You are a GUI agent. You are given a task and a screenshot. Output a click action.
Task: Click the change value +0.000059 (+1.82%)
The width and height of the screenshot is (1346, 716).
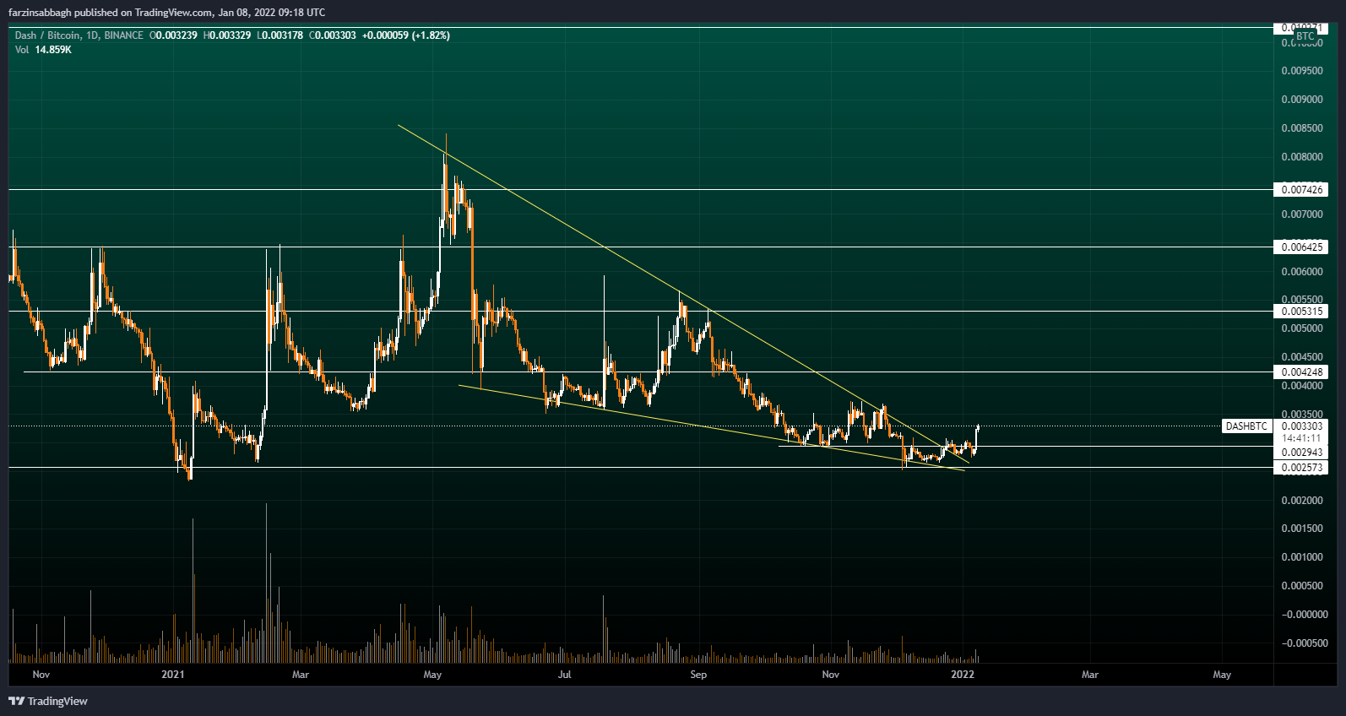tap(405, 35)
